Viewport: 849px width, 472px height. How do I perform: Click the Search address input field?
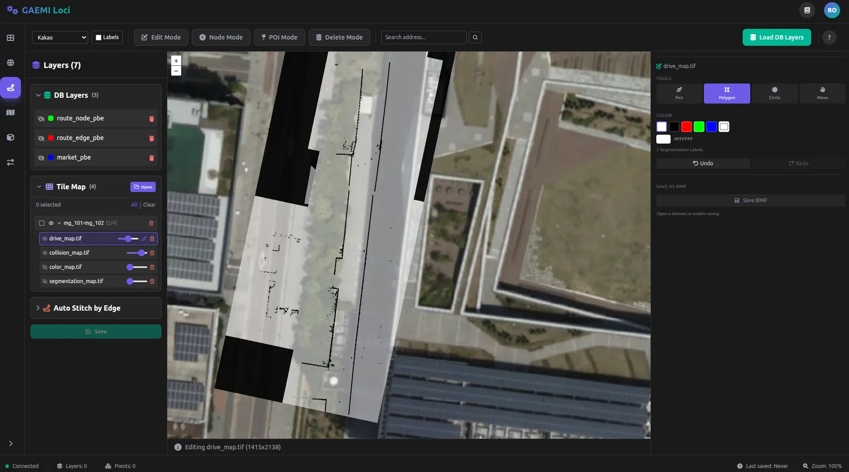pyautogui.click(x=423, y=37)
